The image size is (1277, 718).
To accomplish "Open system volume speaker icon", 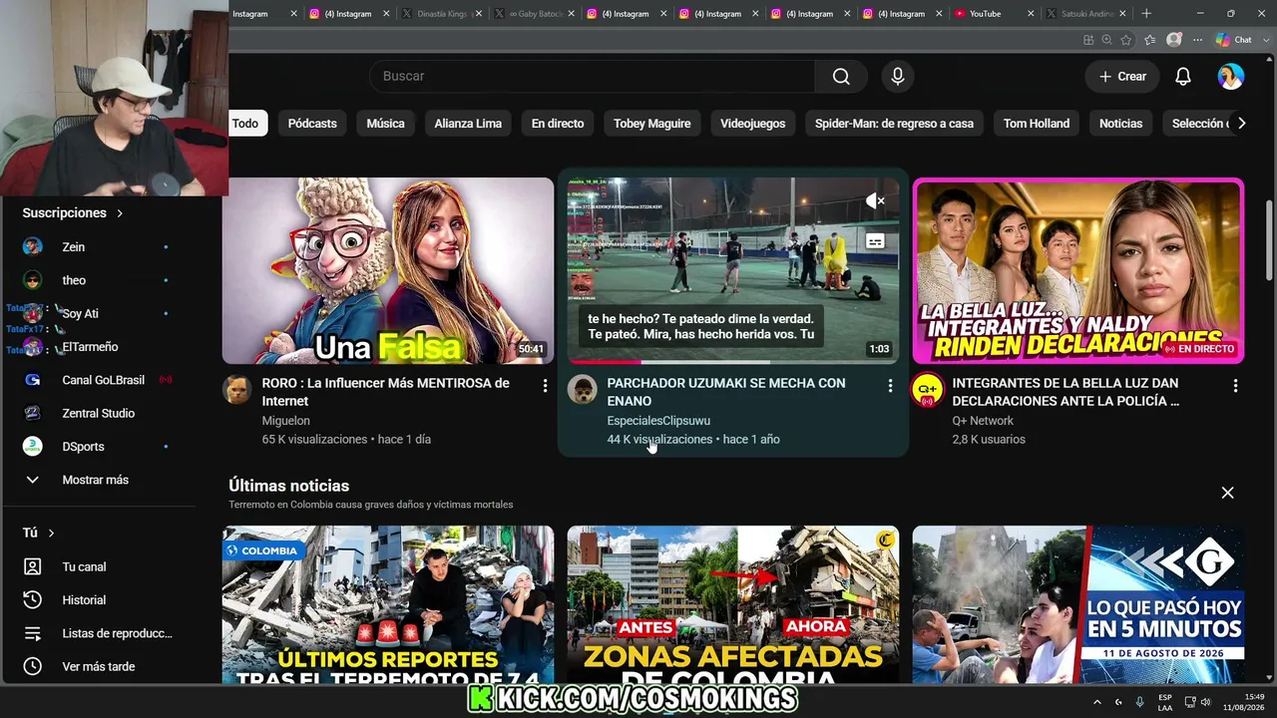I will pyautogui.click(x=1206, y=702).
